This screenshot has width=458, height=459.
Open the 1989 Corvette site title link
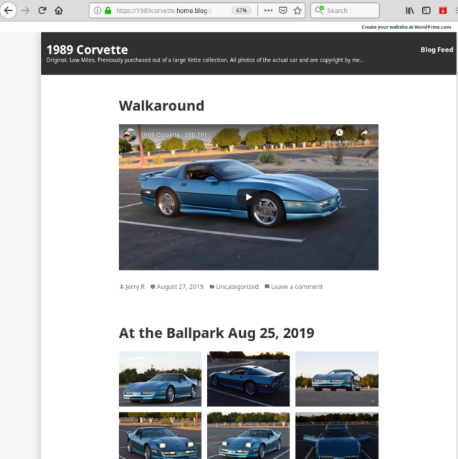87,49
